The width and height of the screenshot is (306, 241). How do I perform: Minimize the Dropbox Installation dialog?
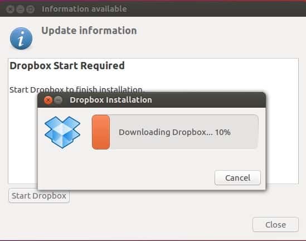[x=58, y=100]
